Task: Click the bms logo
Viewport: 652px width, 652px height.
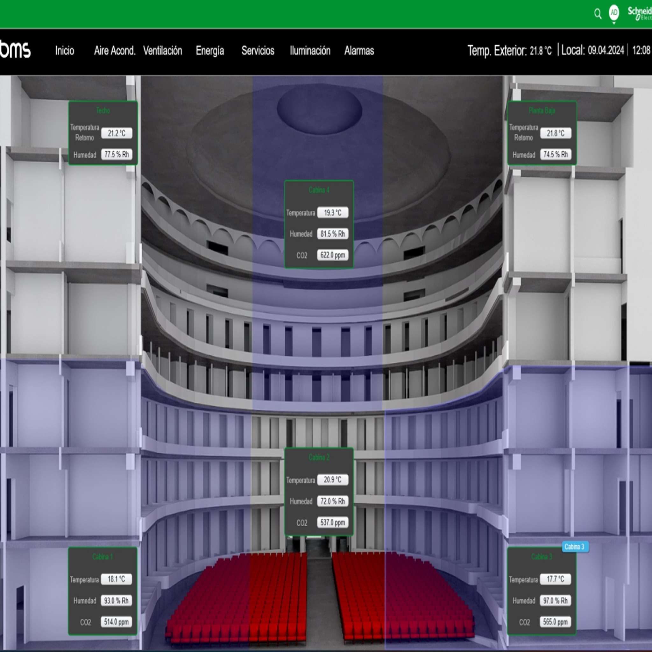Action: (x=15, y=50)
